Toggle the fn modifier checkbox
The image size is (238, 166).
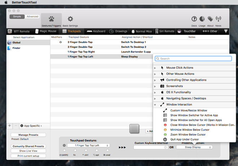[x=75, y=150]
